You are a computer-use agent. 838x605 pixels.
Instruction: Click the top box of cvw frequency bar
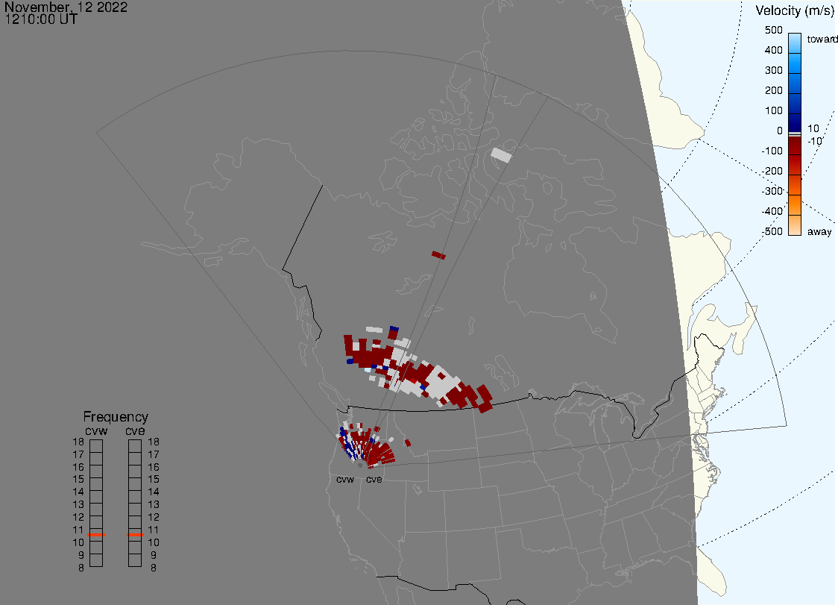pyautogui.click(x=96, y=445)
